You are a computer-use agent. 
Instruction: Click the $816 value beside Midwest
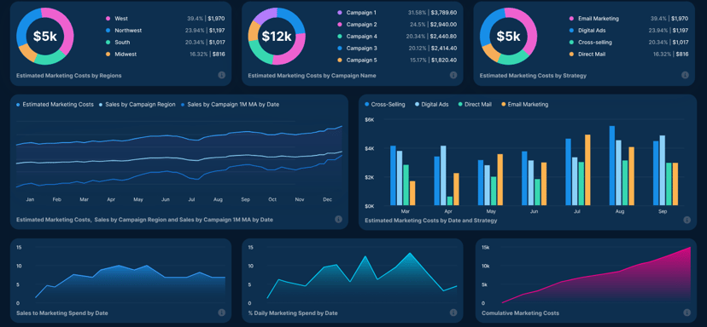coord(219,54)
